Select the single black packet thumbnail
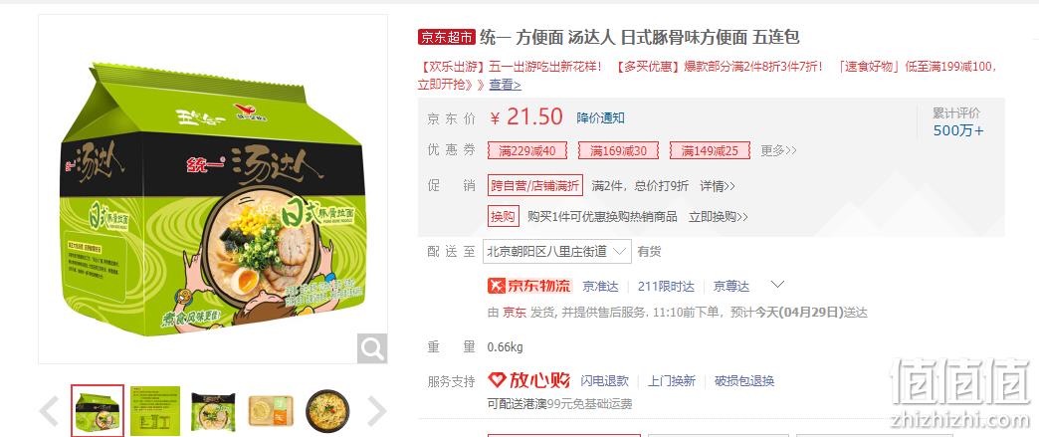Screen dimensions: 1039x437 (x=213, y=410)
